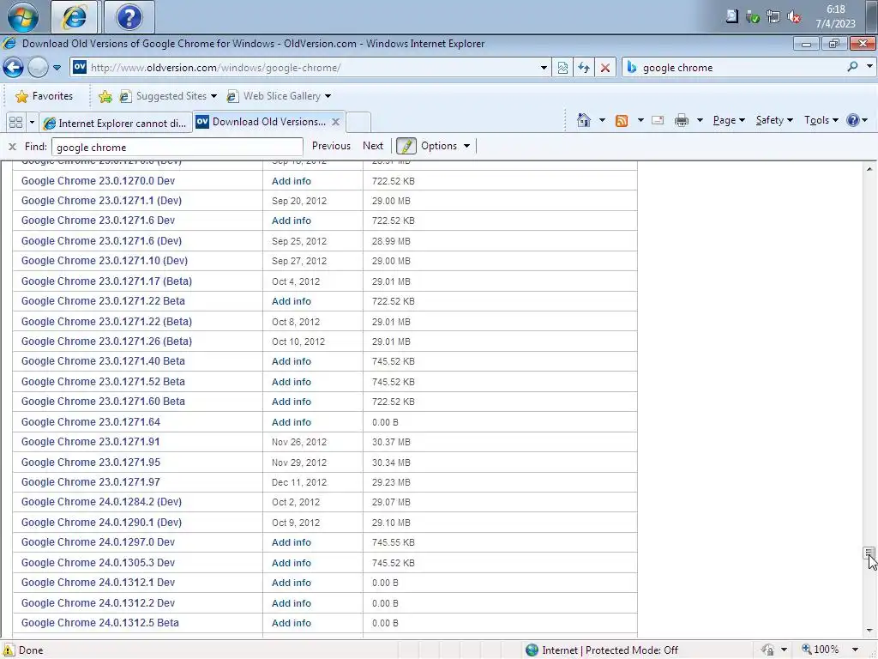Screen dimensions: 878x659
Task: Click Add to Favorites Bar icon
Action: (105, 96)
